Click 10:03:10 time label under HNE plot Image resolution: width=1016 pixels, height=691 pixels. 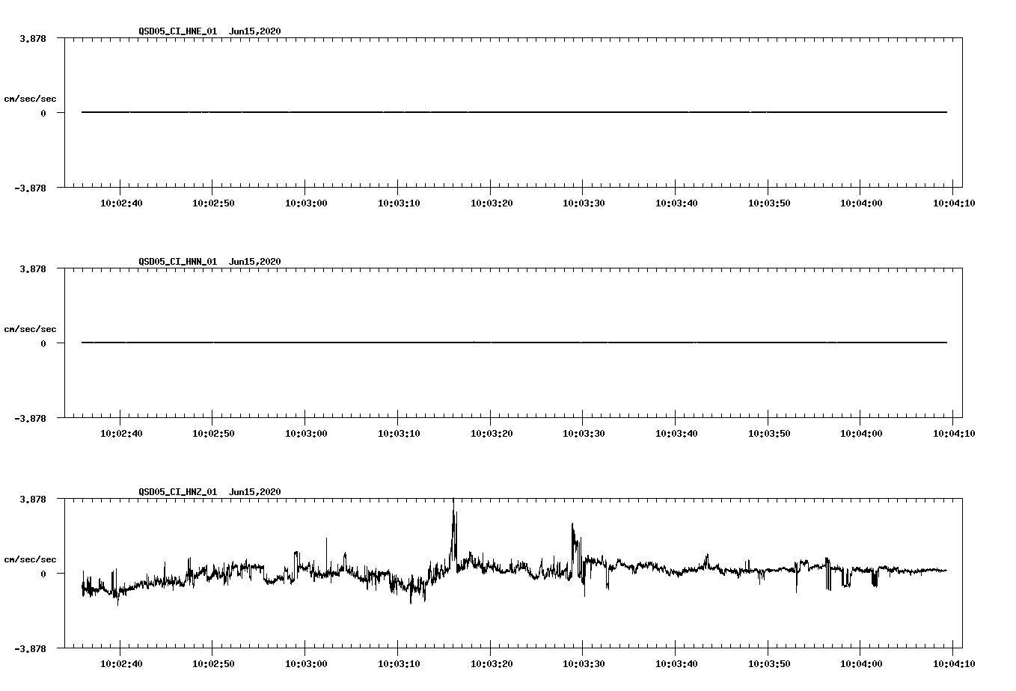(398, 203)
